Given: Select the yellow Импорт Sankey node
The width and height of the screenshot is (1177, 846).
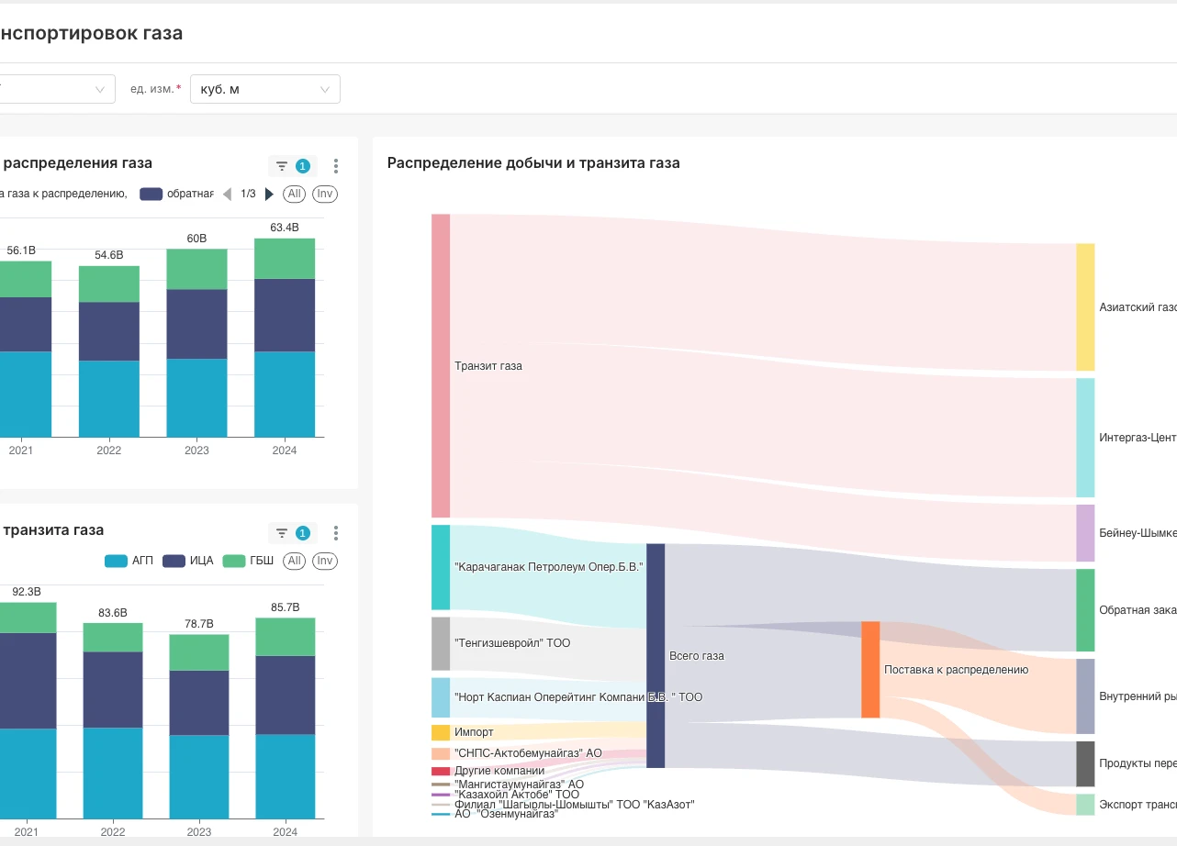Looking at the screenshot, I should coord(441,732).
